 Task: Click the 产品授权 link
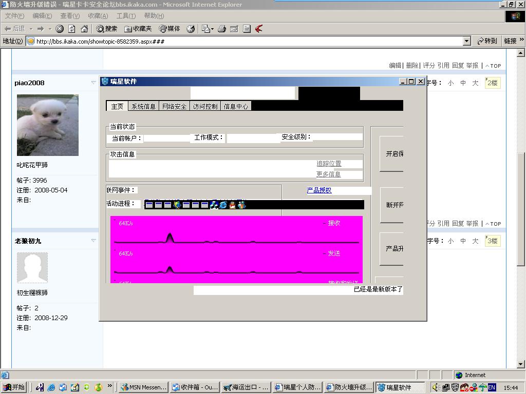coord(319,190)
